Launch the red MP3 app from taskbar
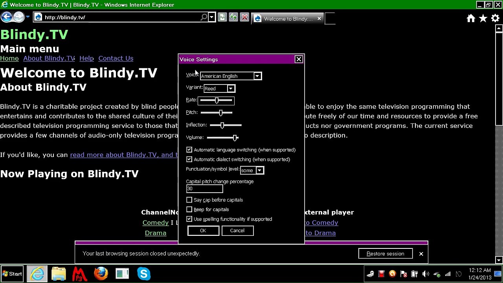 [80, 274]
